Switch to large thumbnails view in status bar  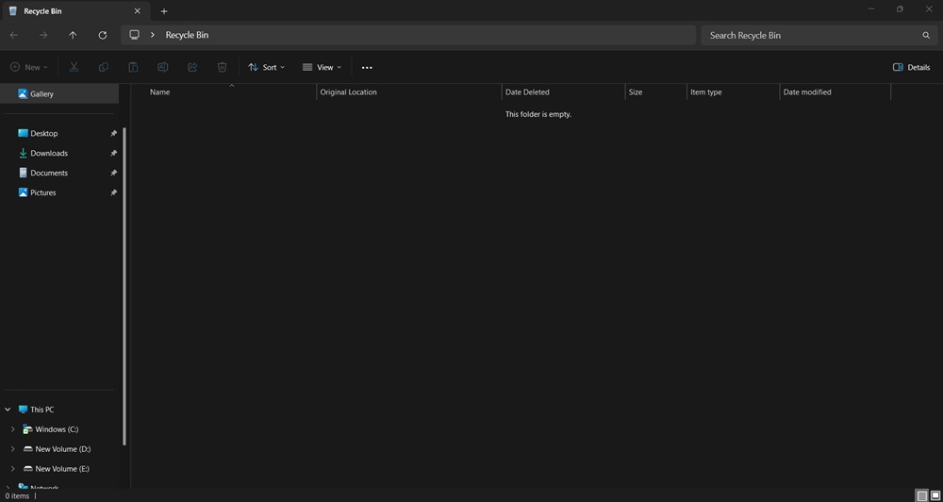coord(935,495)
